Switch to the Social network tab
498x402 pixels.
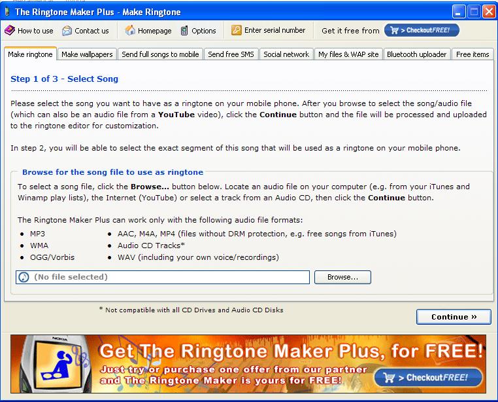(286, 54)
